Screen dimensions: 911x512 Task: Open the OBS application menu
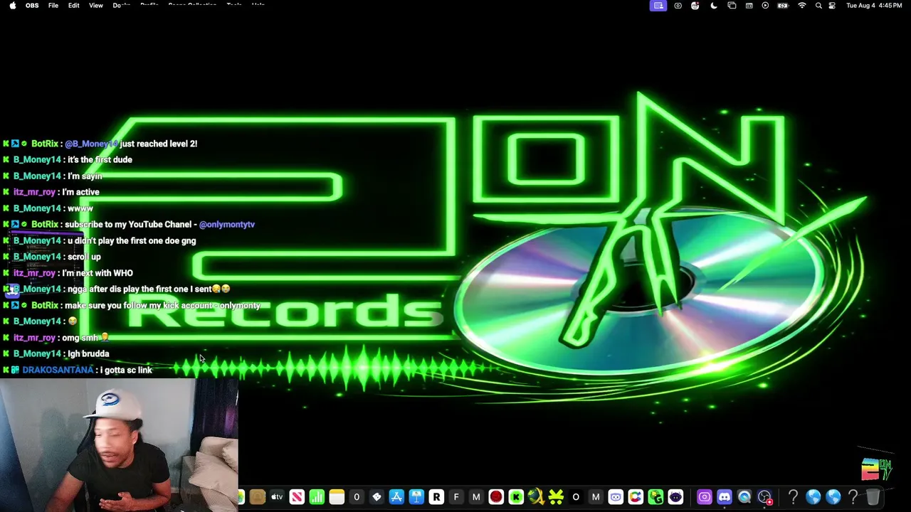pyautogui.click(x=32, y=5)
